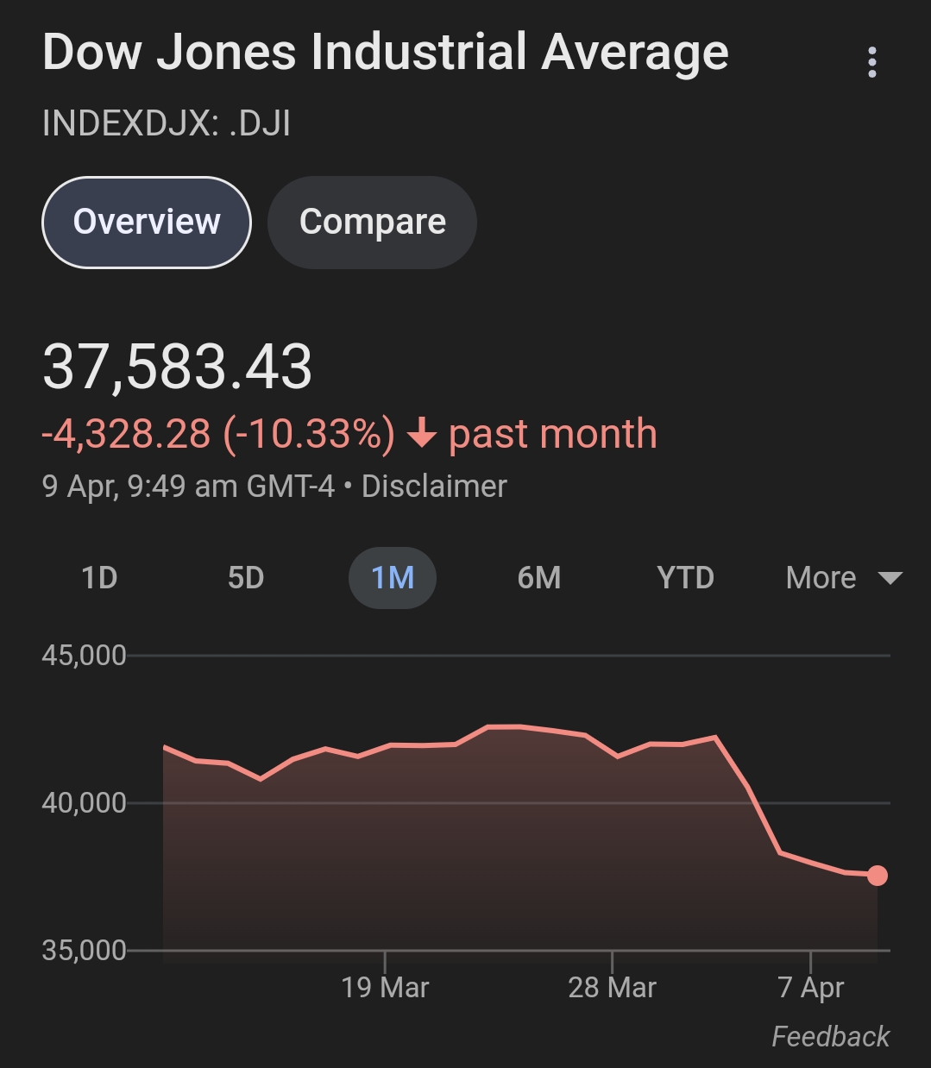Click the Feedback link

click(830, 1036)
